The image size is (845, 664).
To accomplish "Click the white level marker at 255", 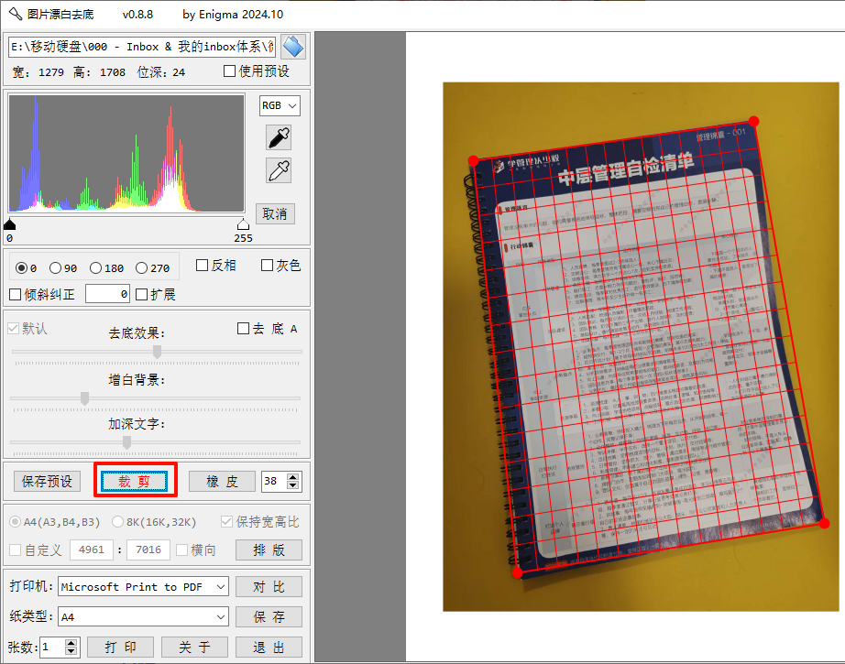I will pyautogui.click(x=243, y=224).
